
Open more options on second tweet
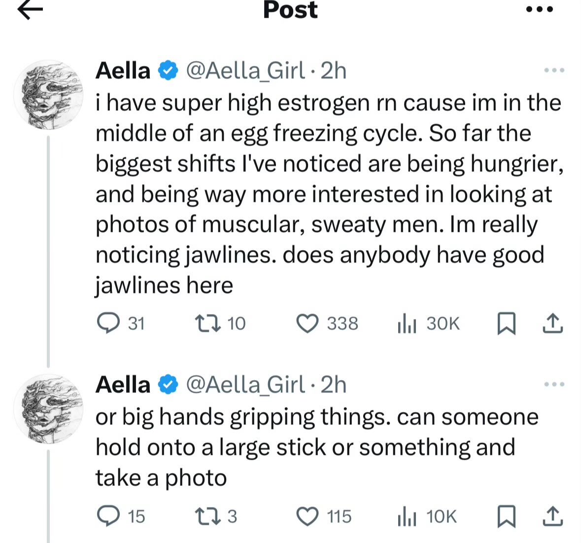[554, 384]
